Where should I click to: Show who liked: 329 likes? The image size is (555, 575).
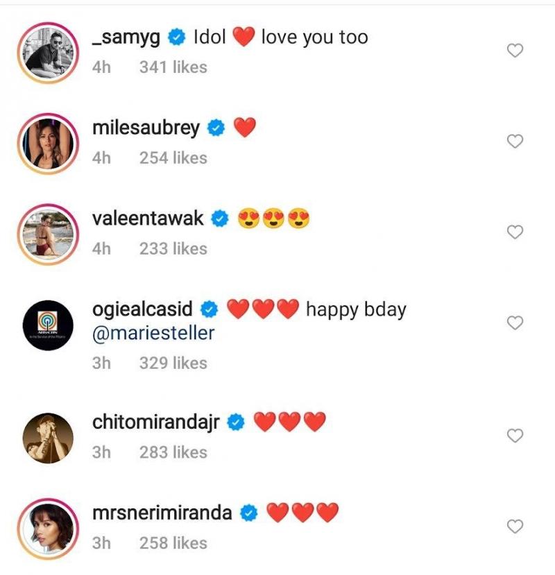coord(173,363)
